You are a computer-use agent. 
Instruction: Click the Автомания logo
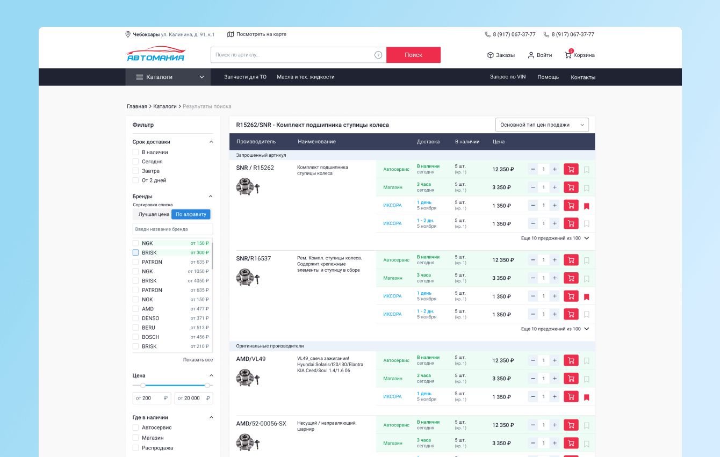(156, 54)
